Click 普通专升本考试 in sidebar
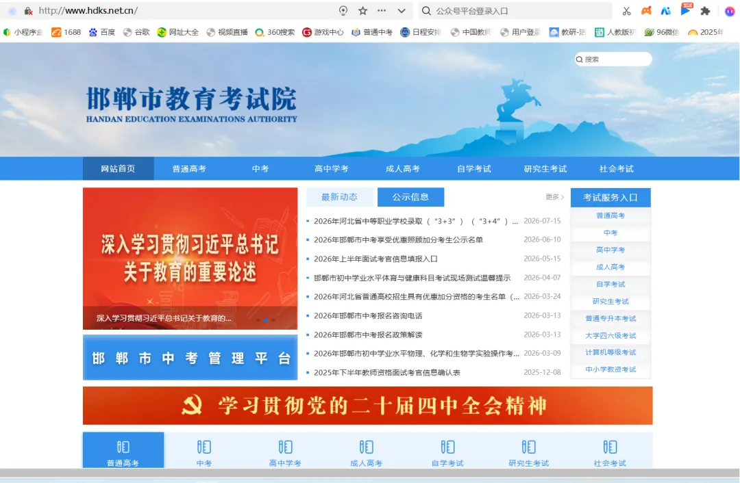 [610, 319]
